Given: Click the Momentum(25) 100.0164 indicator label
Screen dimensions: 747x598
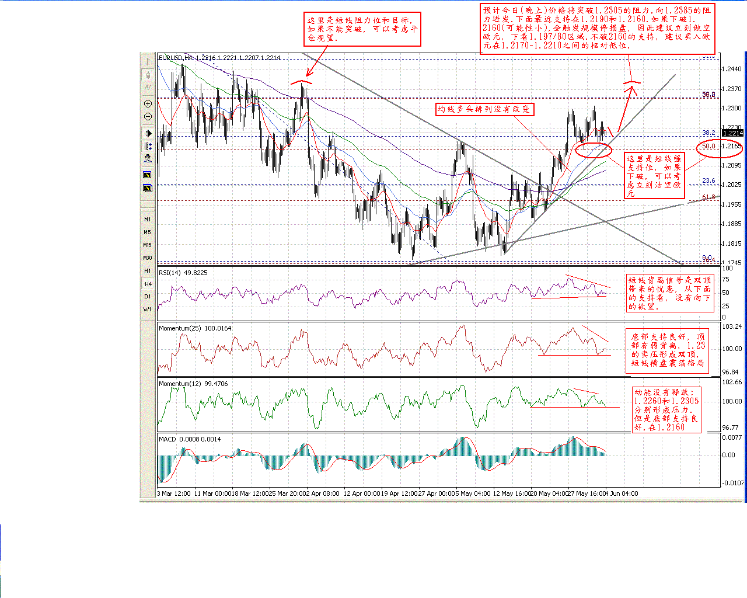Looking at the screenshot, I should tap(196, 328).
